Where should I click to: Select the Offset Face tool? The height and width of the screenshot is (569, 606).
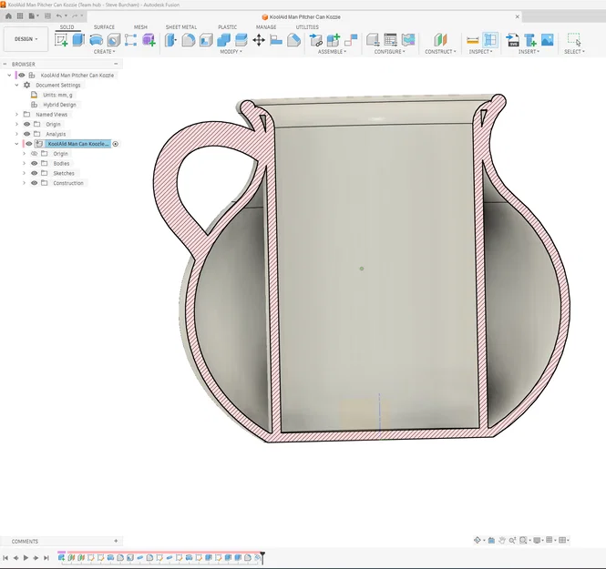pyautogui.click(x=241, y=40)
